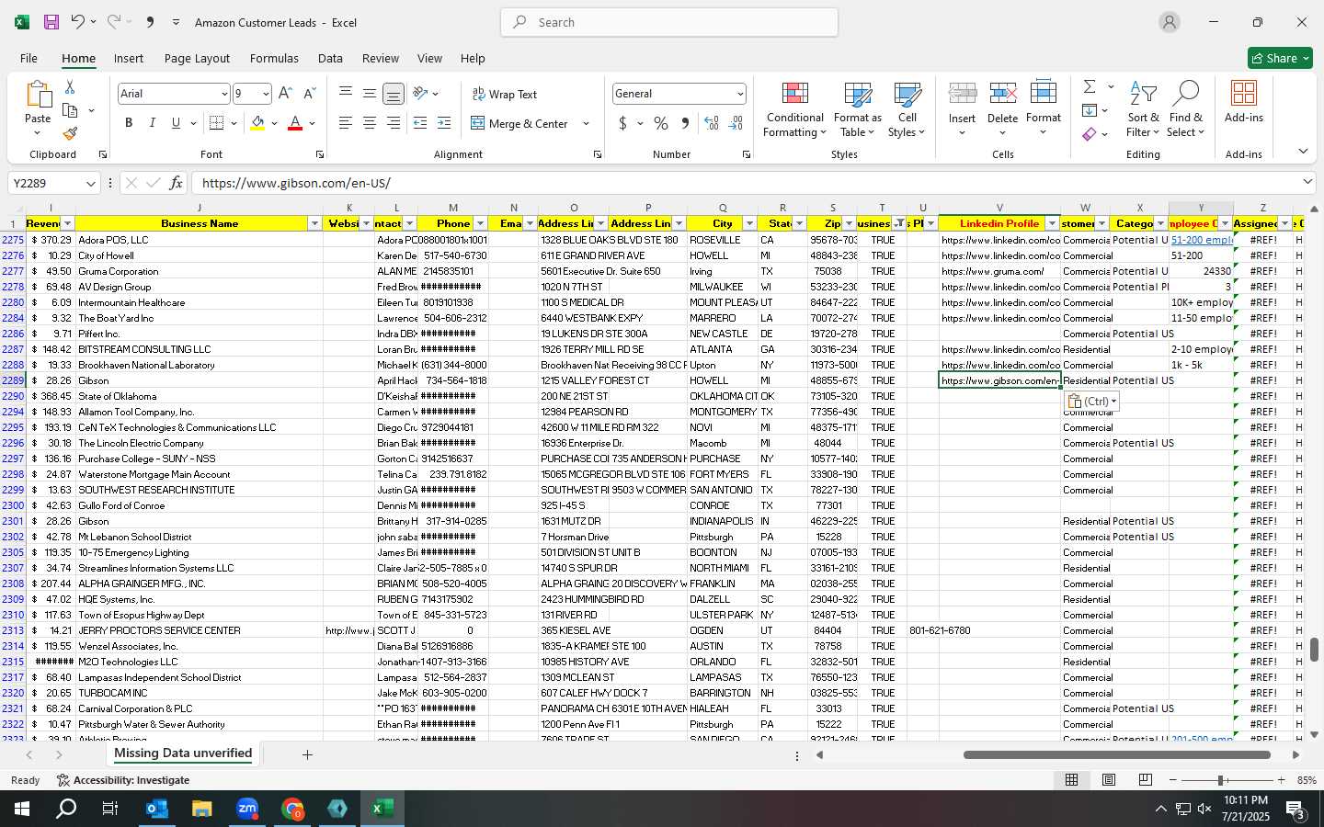Open the City column filter dropdown
Viewport: 1324px width, 827px height.
pos(749,223)
